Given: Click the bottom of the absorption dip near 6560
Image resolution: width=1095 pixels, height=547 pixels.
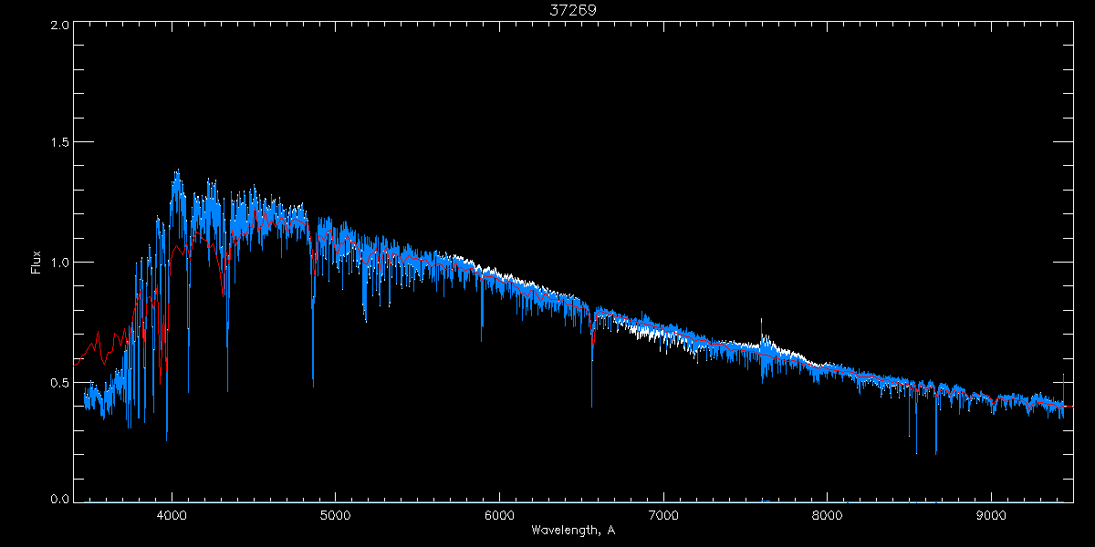Looking at the screenshot, I should click(x=591, y=404).
